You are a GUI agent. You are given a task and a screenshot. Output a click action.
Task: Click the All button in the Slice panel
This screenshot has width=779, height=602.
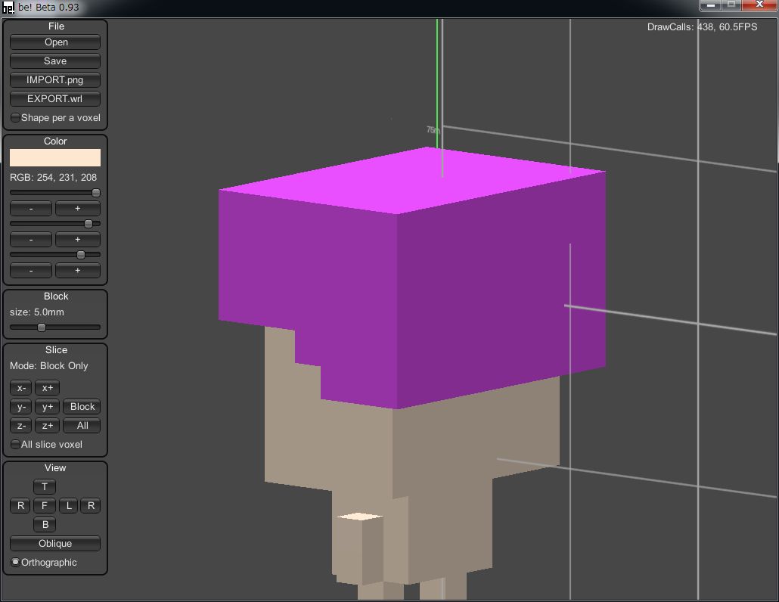(82, 426)
